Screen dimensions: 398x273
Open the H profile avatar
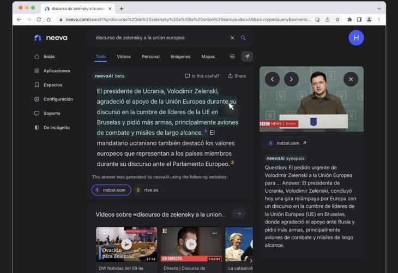coord(356,38)
